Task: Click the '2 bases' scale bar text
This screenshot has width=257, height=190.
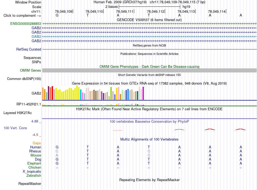Action: click(111, 7)
